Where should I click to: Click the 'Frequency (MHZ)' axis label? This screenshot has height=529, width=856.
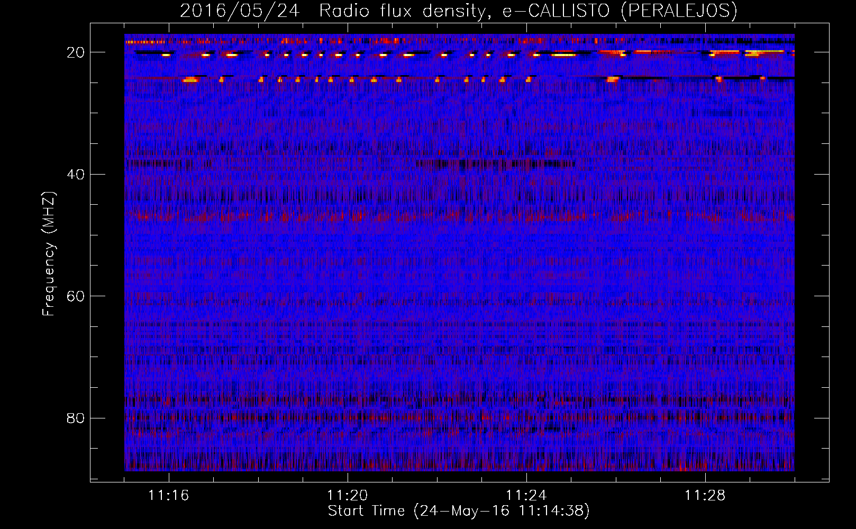(49, 254)
